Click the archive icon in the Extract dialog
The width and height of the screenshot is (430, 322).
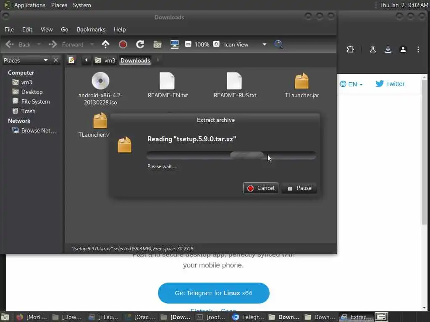(124, 145)
